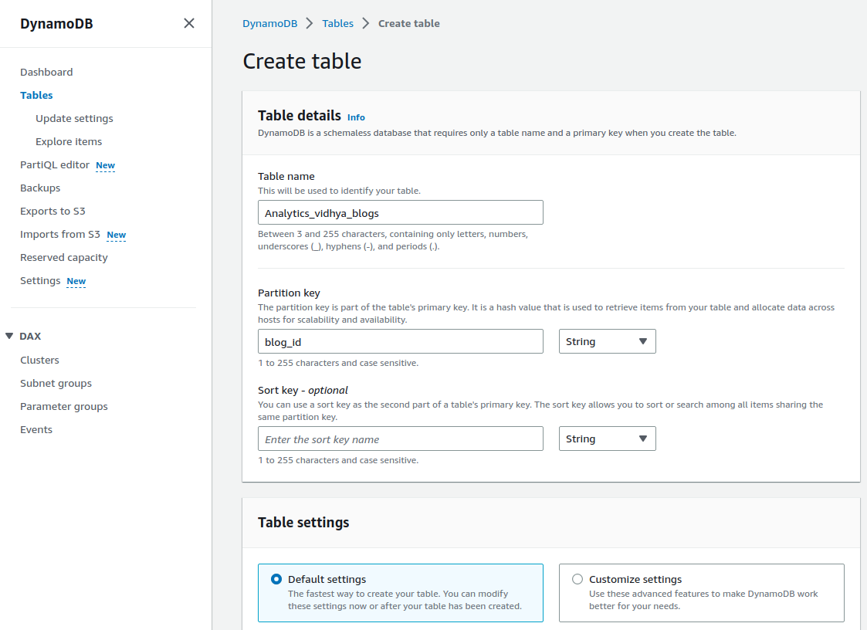The image size is (867, 630).
Task: Open Backups in the sidebar
Action: tap(40, 188)
